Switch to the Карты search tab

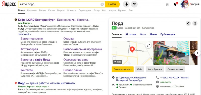[x=52, y=10]
